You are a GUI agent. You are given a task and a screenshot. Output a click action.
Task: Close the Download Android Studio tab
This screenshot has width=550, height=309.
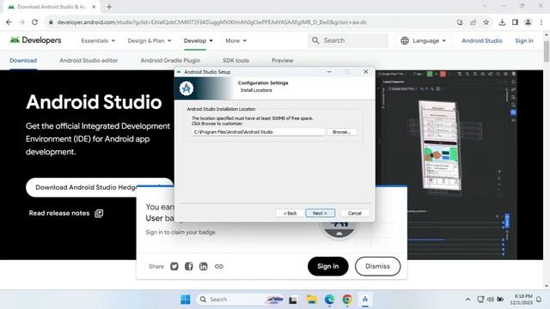click(94, 7)
